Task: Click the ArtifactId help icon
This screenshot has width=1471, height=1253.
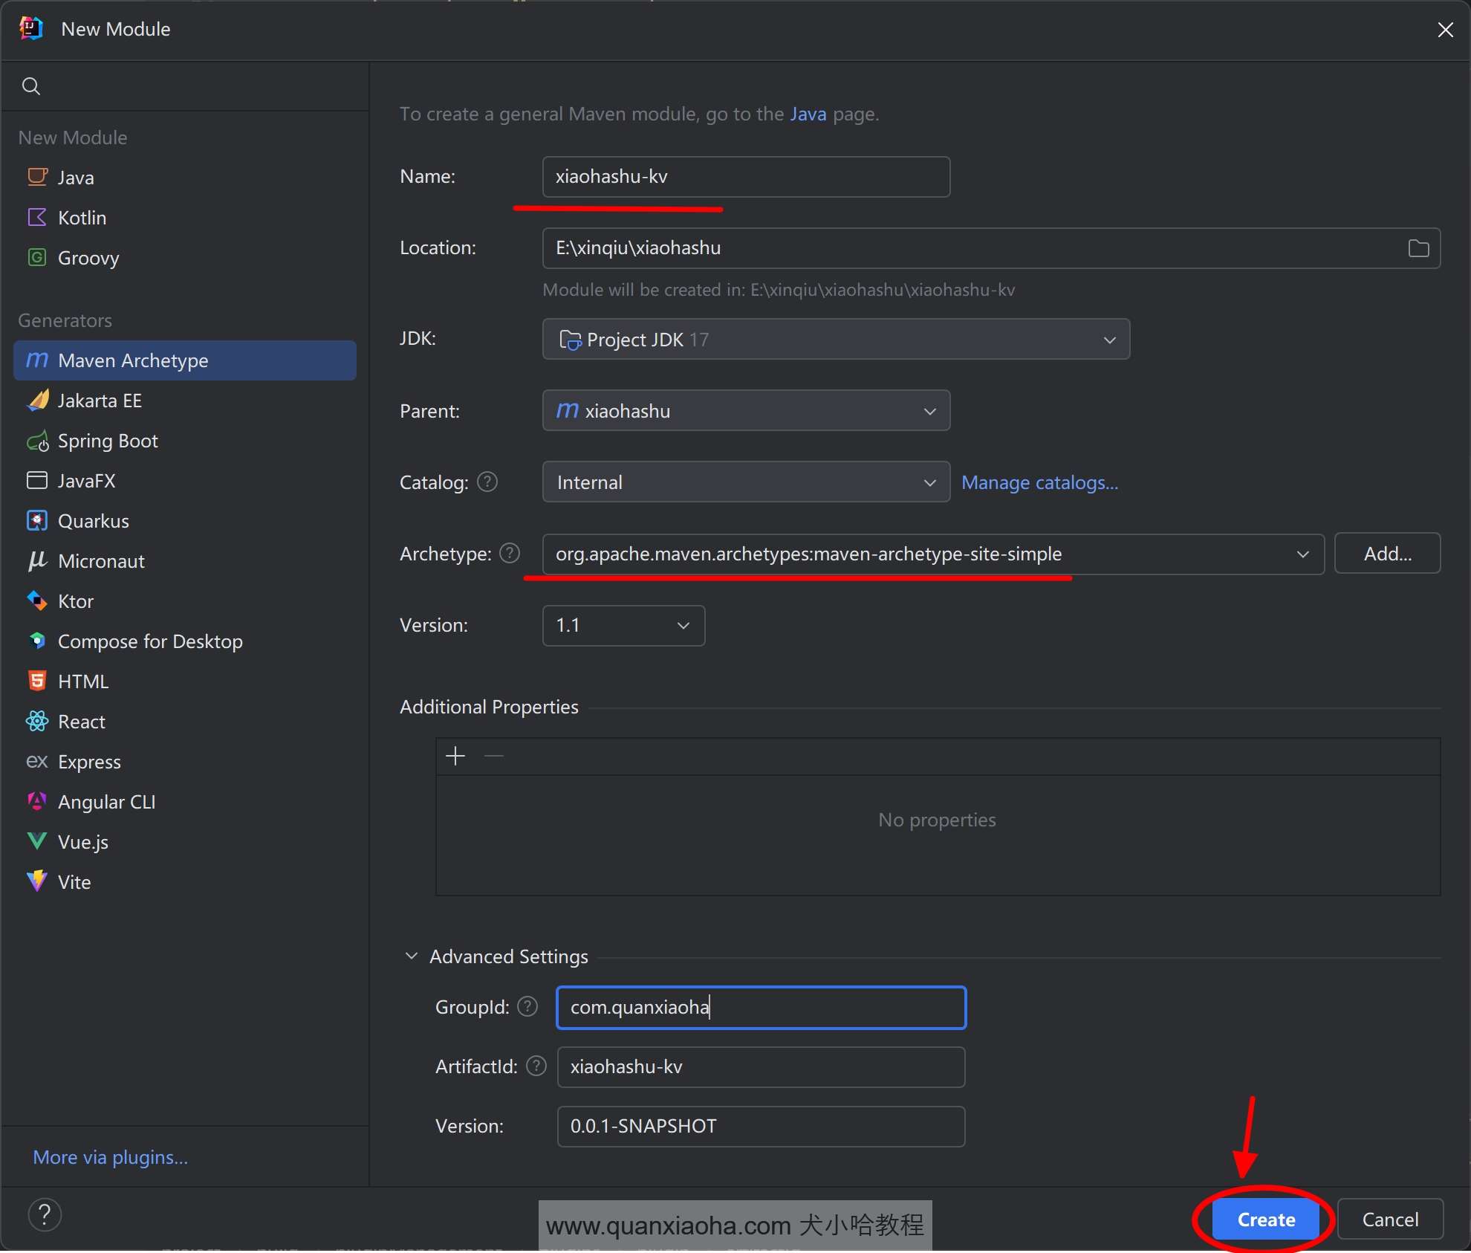Action: (536, 1066)
